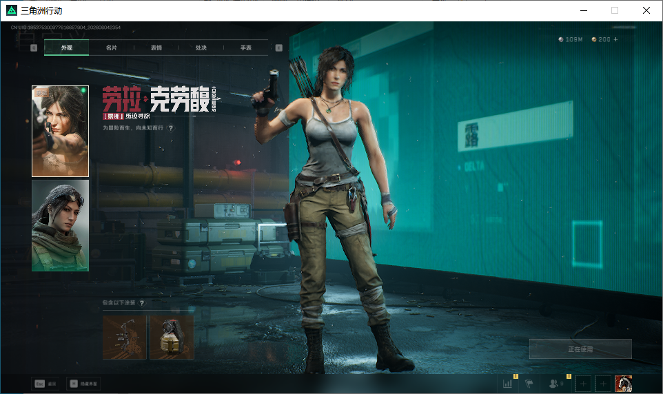The image size is (663, 394).
Task: View the grenade skin thumbnail
Action: 172,337
